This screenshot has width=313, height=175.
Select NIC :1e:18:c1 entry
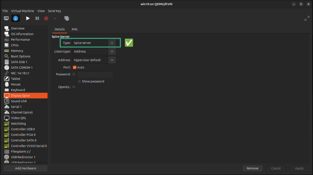pyautogui.click(x=26, y=73)
